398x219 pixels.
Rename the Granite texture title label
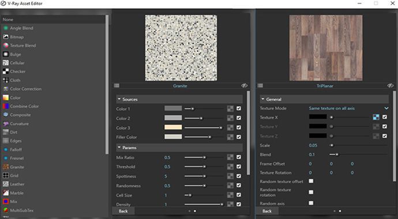(180, 86)
